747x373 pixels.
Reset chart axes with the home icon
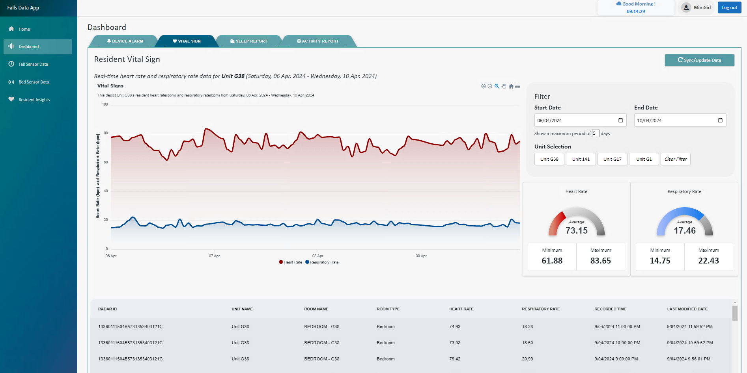511,86
